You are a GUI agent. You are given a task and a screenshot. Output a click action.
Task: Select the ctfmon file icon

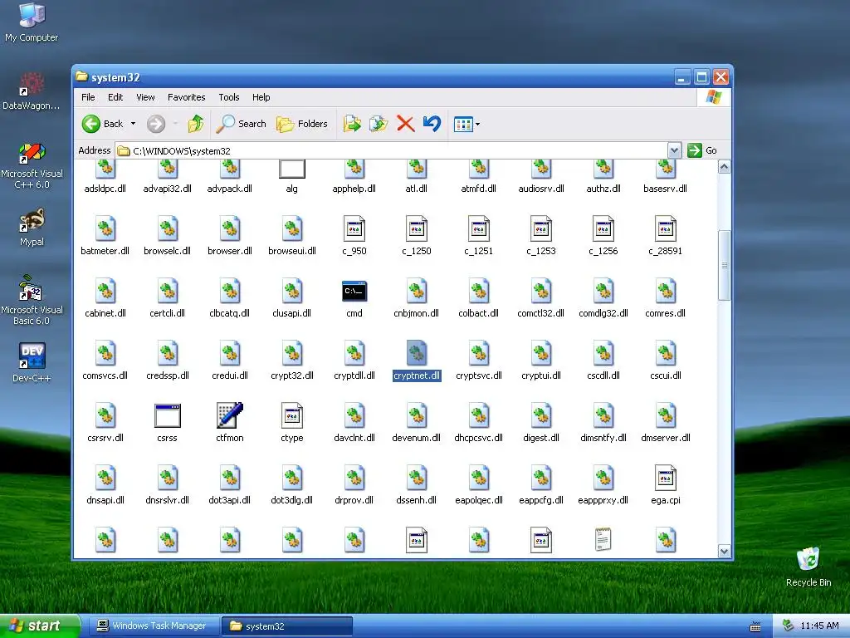click(230, 415)
